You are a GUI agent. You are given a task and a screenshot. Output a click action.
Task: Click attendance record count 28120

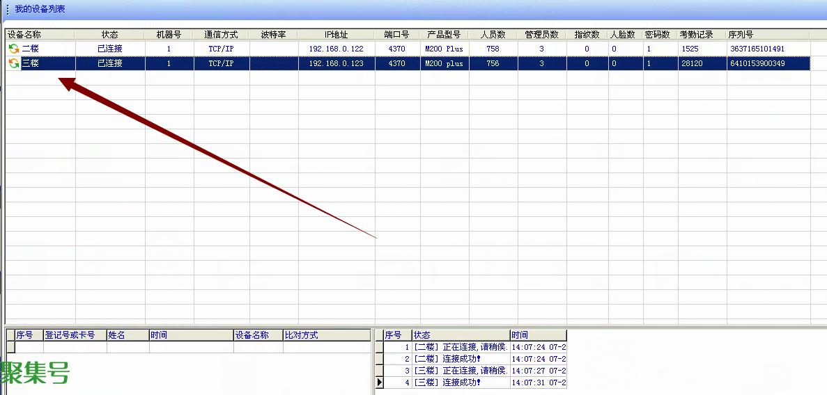coord(692,63)
